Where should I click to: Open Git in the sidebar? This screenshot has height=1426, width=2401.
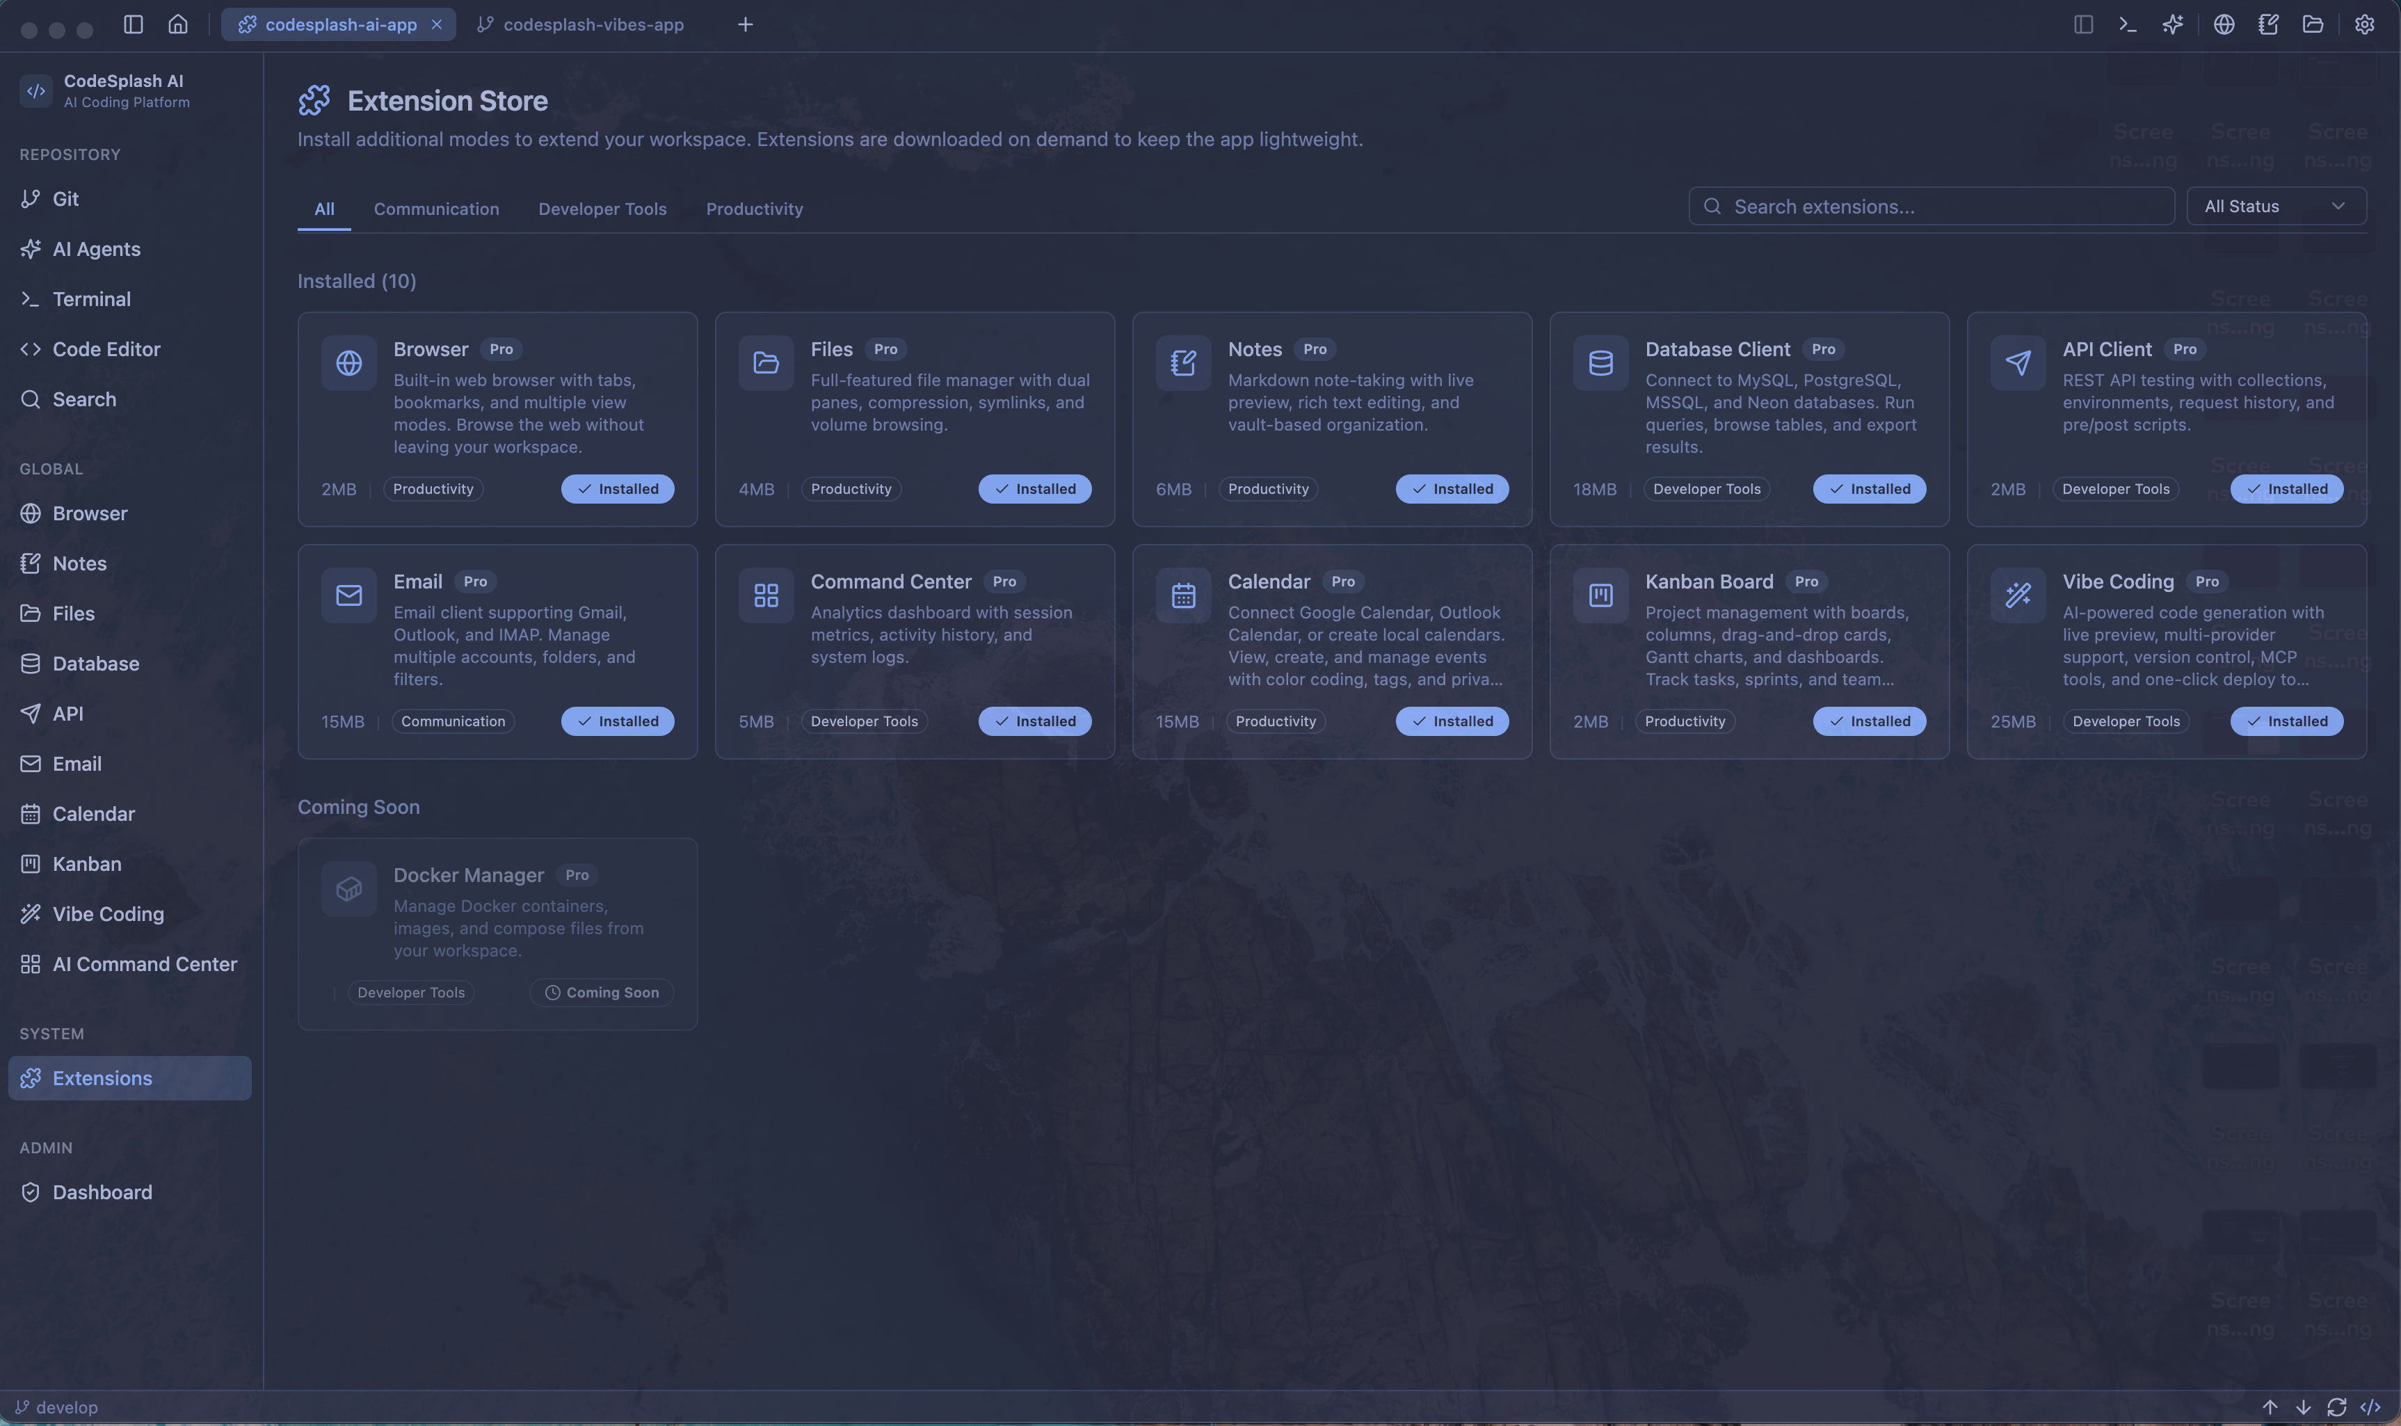coord(65,198)
